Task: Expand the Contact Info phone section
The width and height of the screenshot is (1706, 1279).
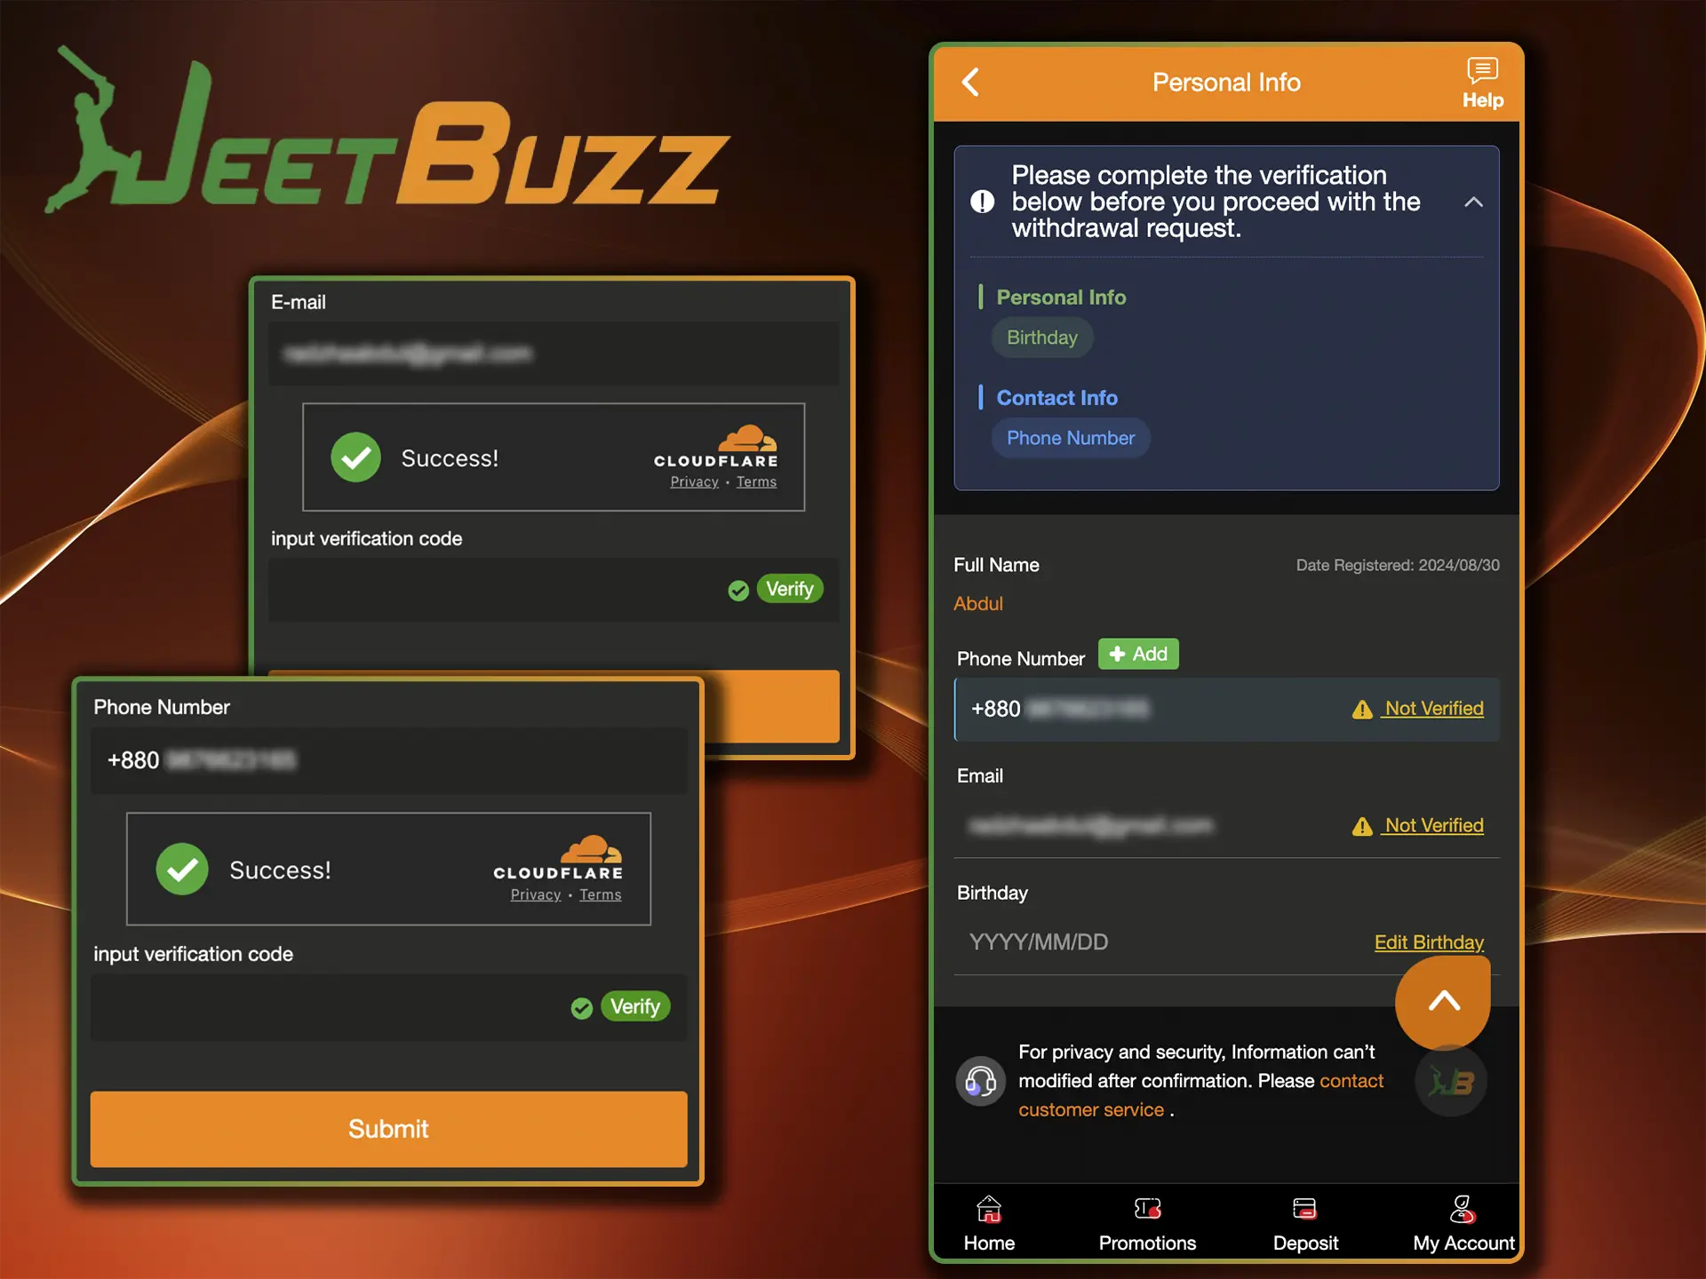Action: click(1069, 437)
